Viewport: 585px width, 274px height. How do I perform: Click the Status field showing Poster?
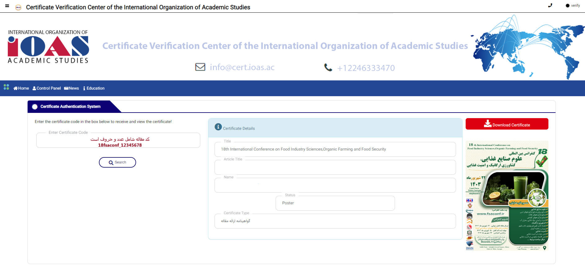coord(335,203)
